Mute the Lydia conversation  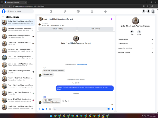coord(132,32)
